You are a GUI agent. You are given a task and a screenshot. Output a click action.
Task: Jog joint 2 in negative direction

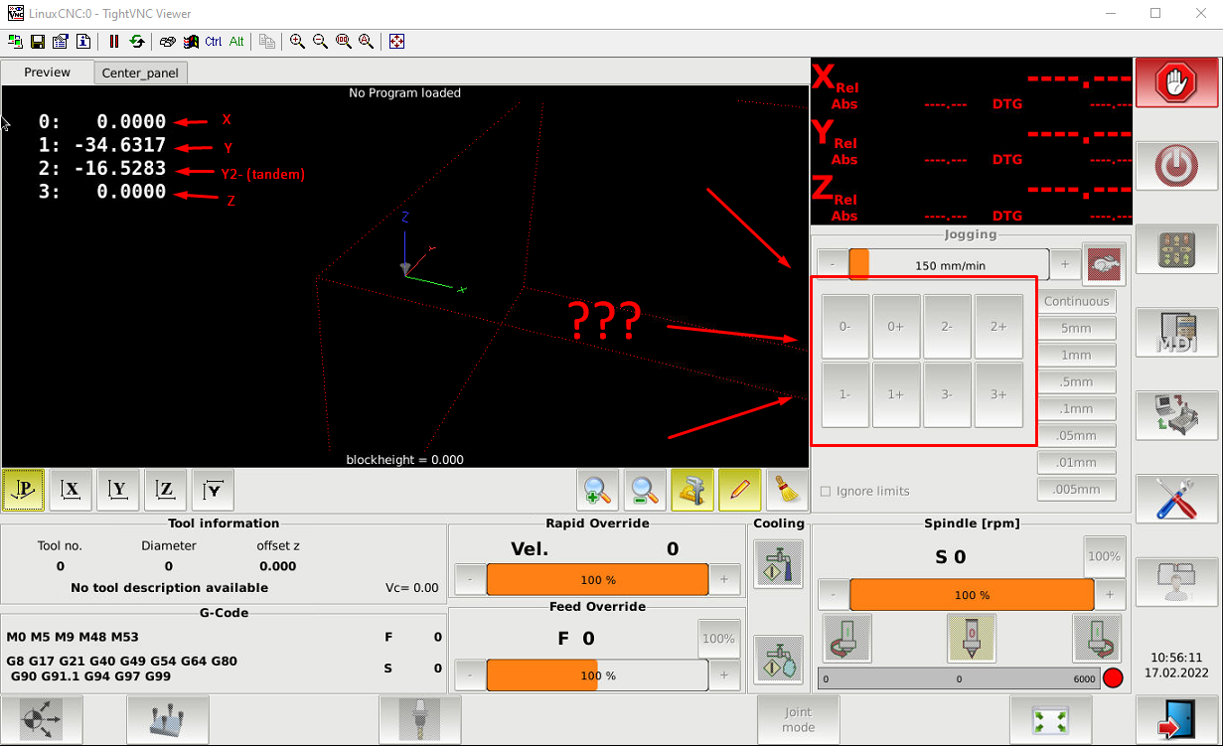(x=948, y=326)
